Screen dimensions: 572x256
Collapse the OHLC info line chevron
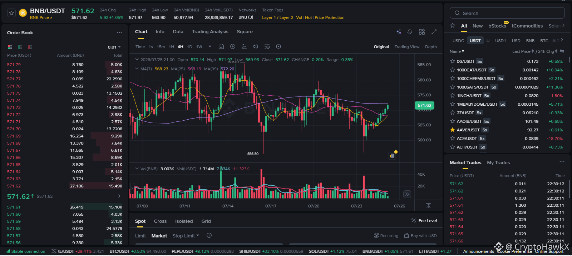pyautogui.click(x=137, y=60)
